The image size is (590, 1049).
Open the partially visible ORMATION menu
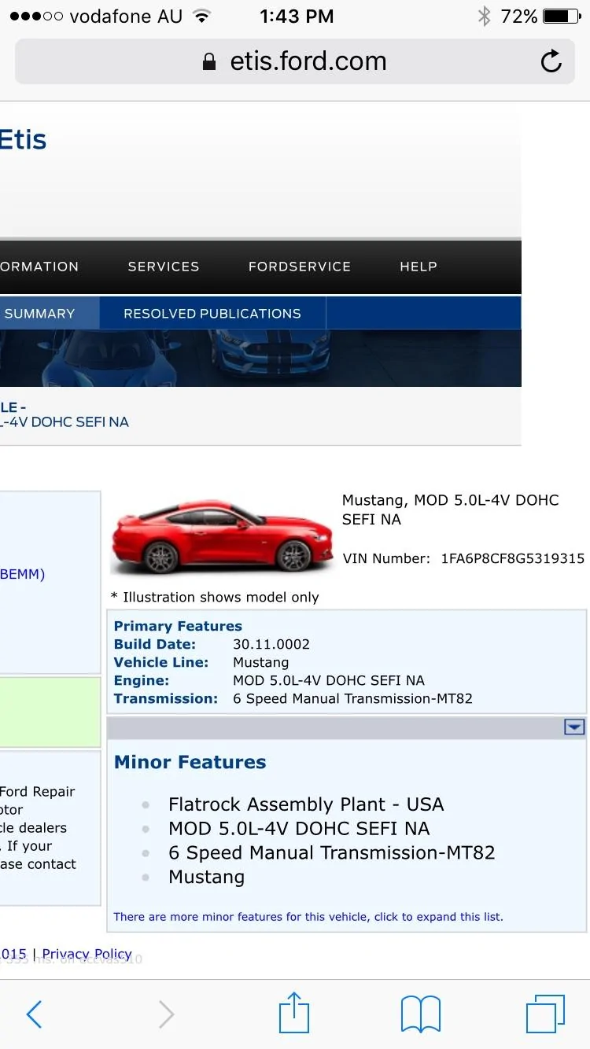pyautogui.click(x=39, y=267)
